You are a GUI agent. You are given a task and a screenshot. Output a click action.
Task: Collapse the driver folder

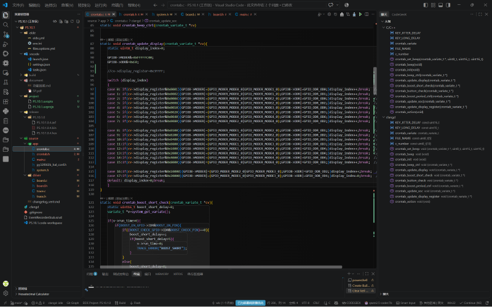tap(25, 175)
